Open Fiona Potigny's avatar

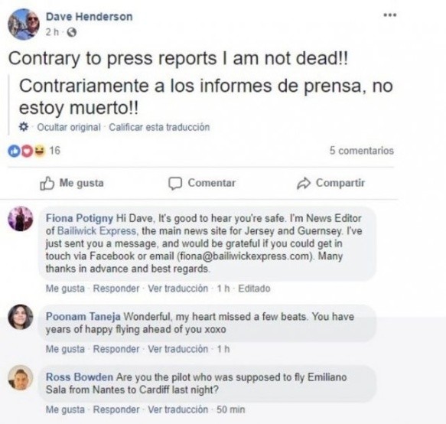pyautogui.click(x=21, y=219)
